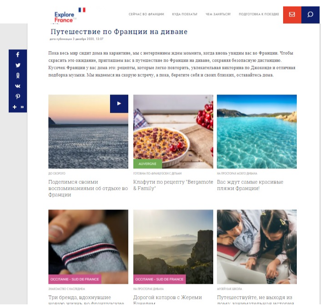Share via the VK icon

point(18,86)
